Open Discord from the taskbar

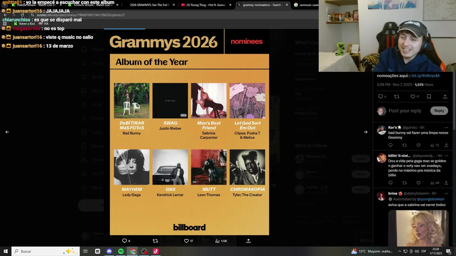click(109, 251)
